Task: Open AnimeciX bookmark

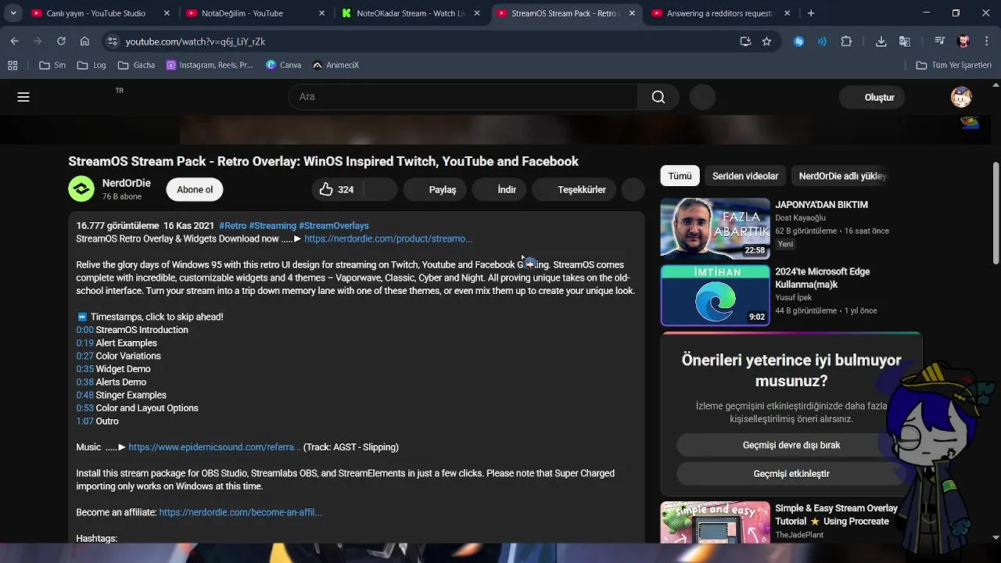Action: [x=335, y=65]
